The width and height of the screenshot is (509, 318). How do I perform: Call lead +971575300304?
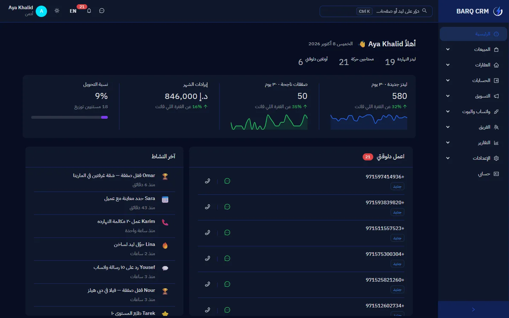[x=207, y=258]
